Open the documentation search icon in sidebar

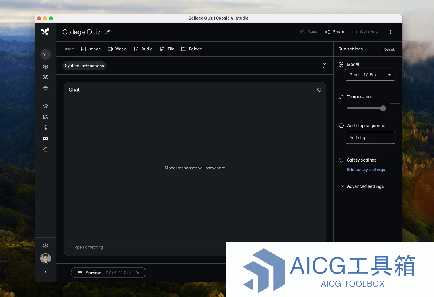click(x=46, y=117)
